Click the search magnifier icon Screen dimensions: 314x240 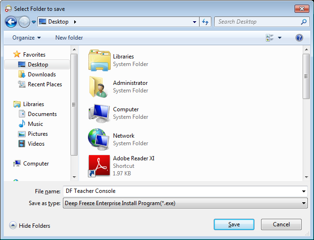point(304,22)
